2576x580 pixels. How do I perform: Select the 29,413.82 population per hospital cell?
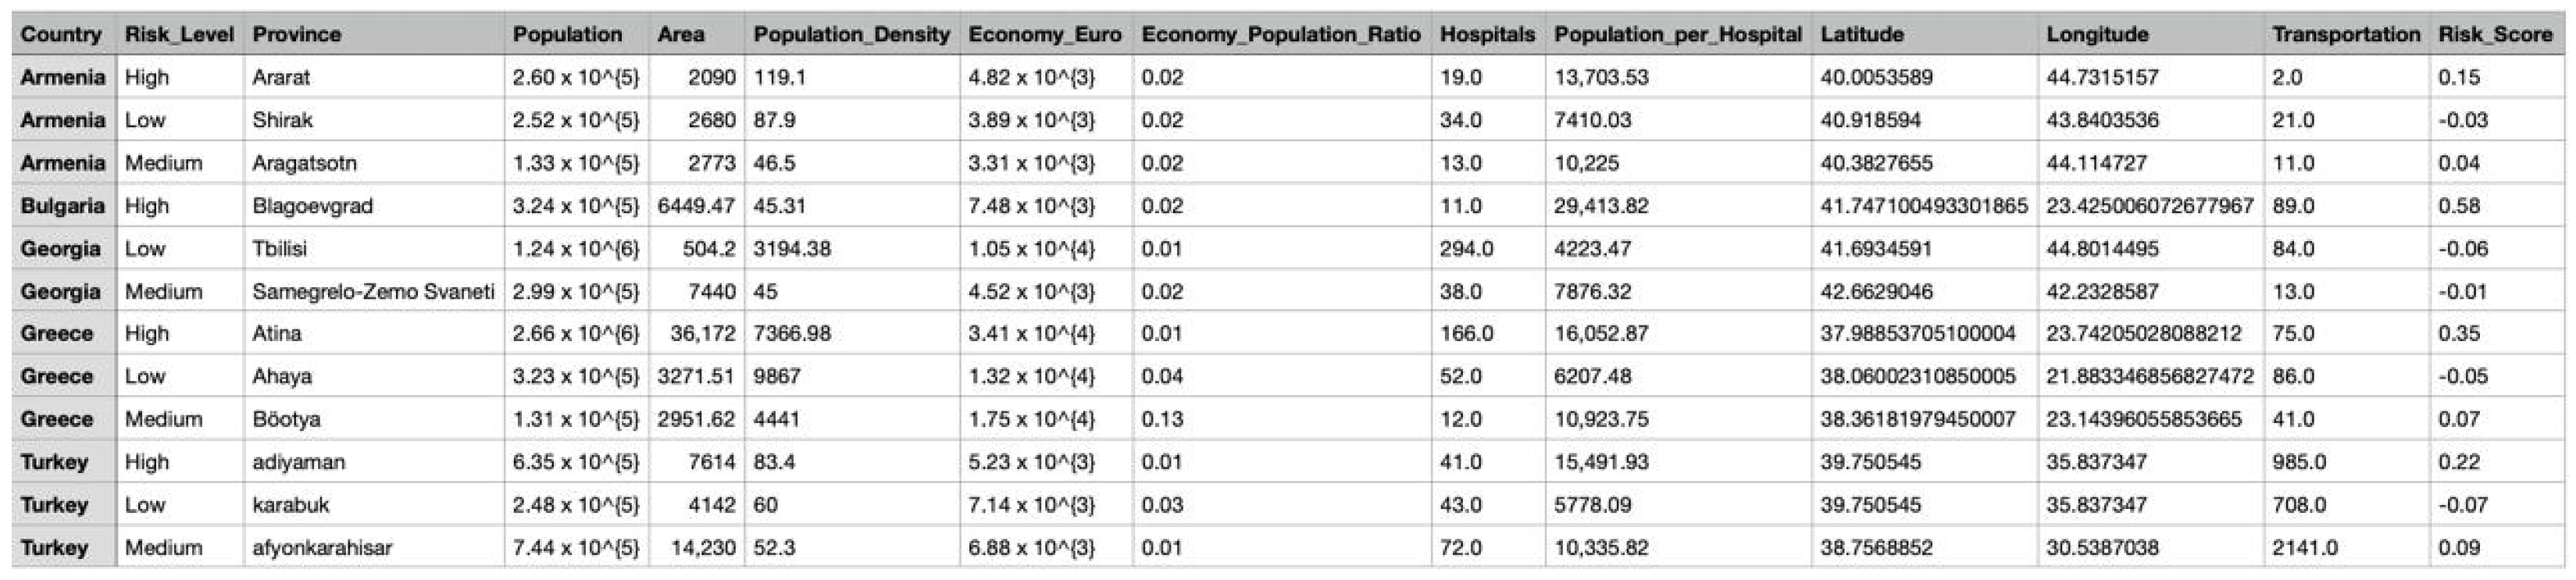click(1600, 206)
